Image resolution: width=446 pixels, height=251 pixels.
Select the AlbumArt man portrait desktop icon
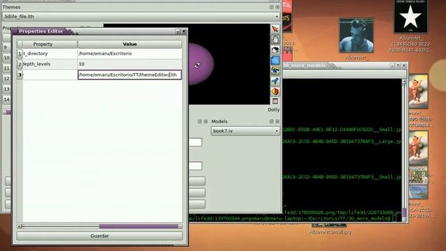[356, 36]
